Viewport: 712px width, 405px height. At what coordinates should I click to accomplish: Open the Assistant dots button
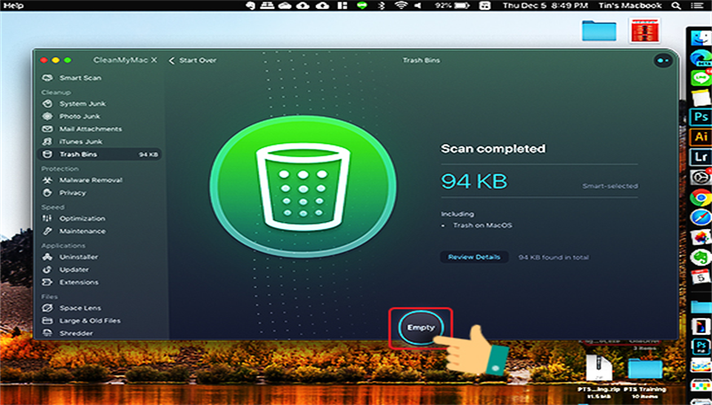[x=662, y=60]
